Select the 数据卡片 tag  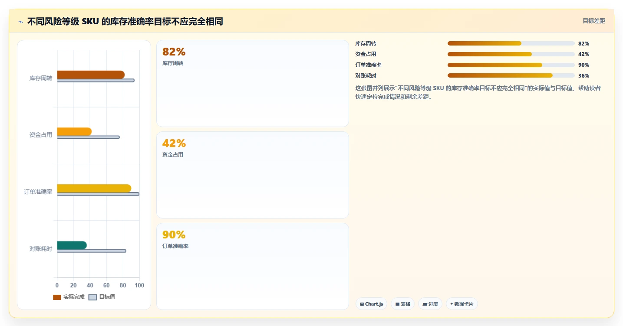pyautogui.click(x=461, y=304)
